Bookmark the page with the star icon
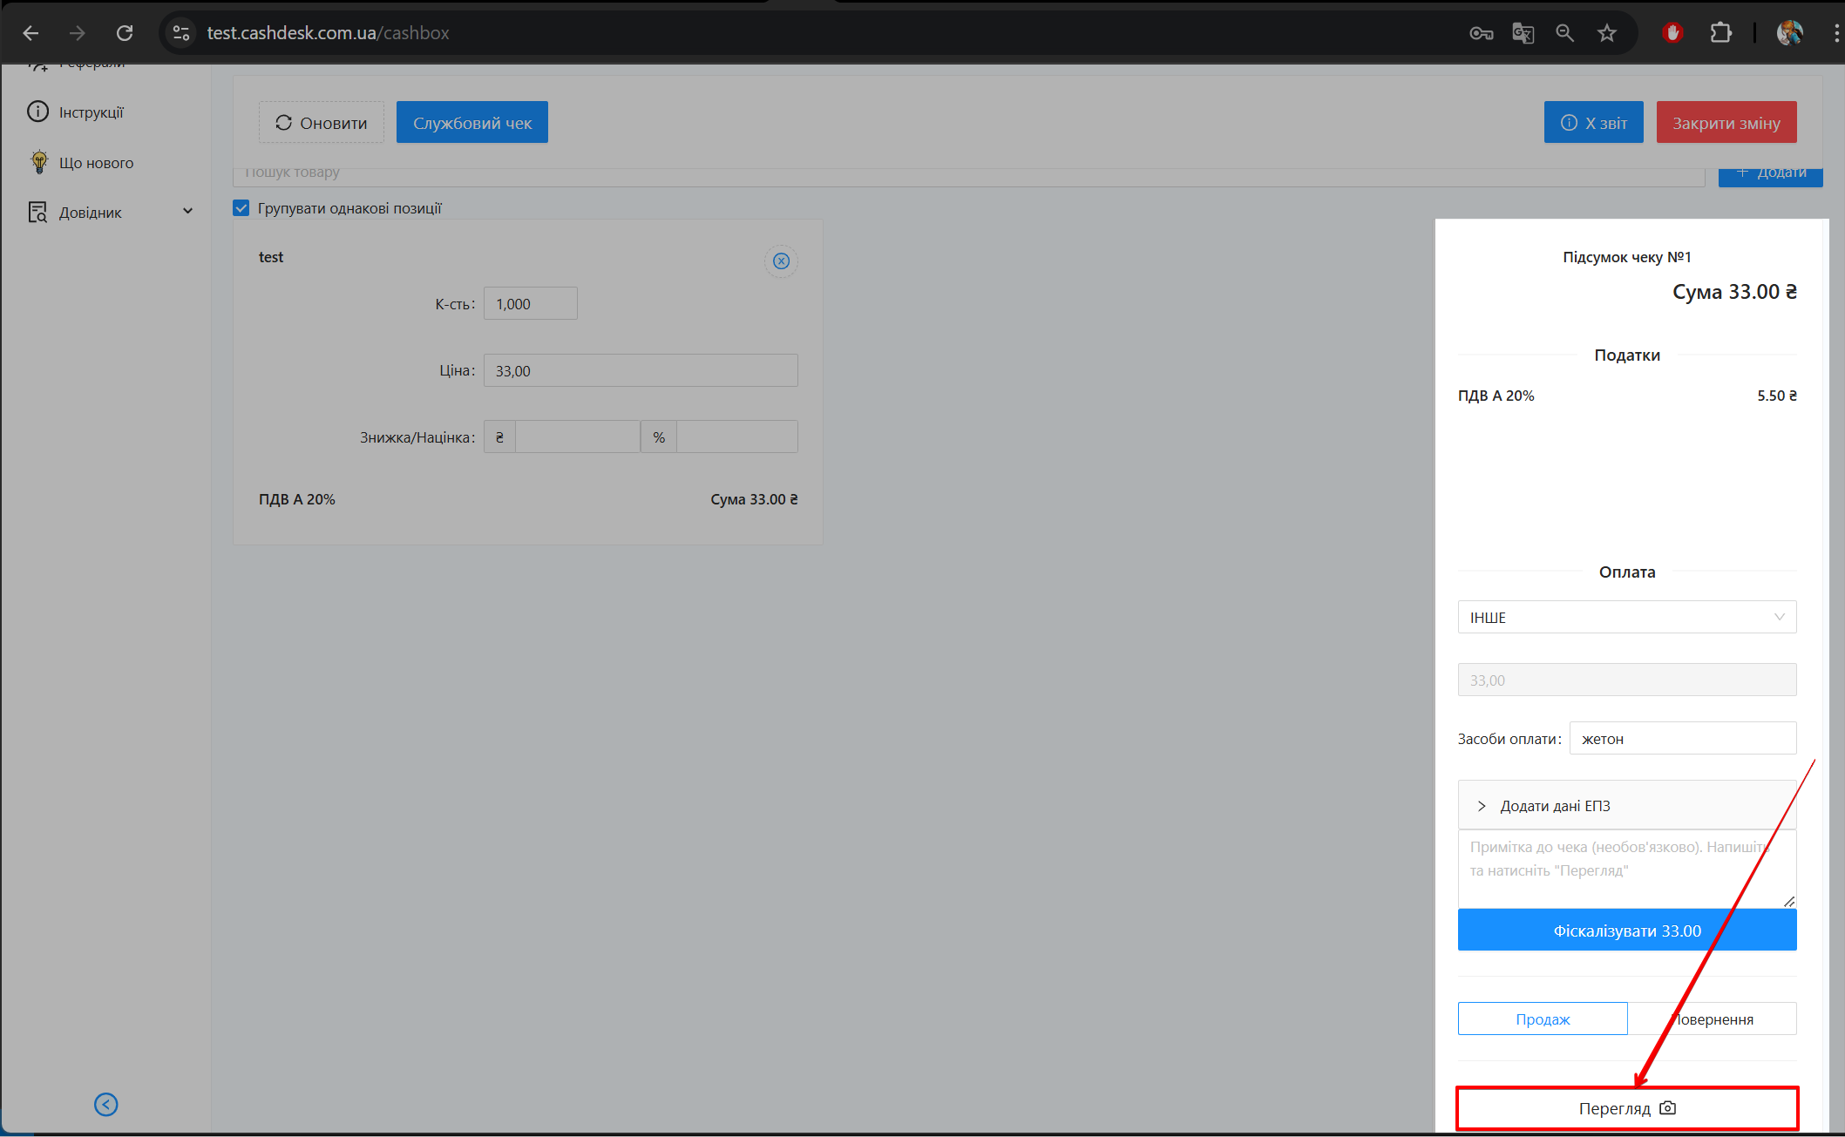1845x1137 pixels. [1607, 33]
